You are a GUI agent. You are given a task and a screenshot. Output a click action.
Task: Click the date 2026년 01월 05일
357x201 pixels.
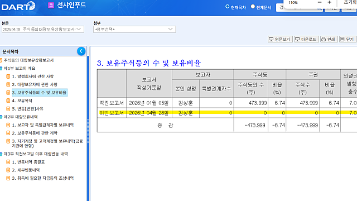coord(149,103)
